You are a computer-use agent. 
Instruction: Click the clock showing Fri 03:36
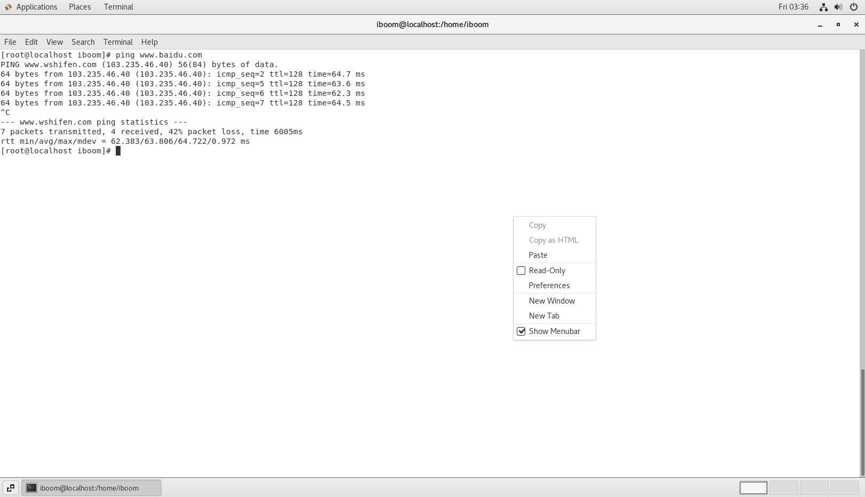click(793, 7)
